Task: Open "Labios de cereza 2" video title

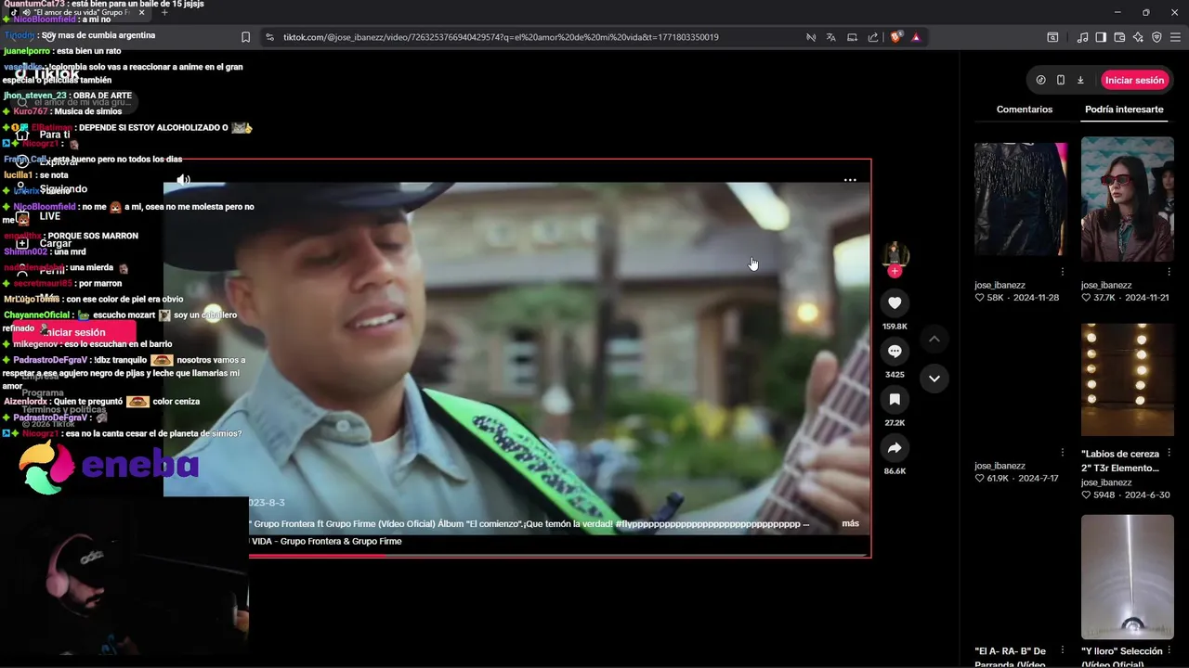Action: coord(1120,461)
